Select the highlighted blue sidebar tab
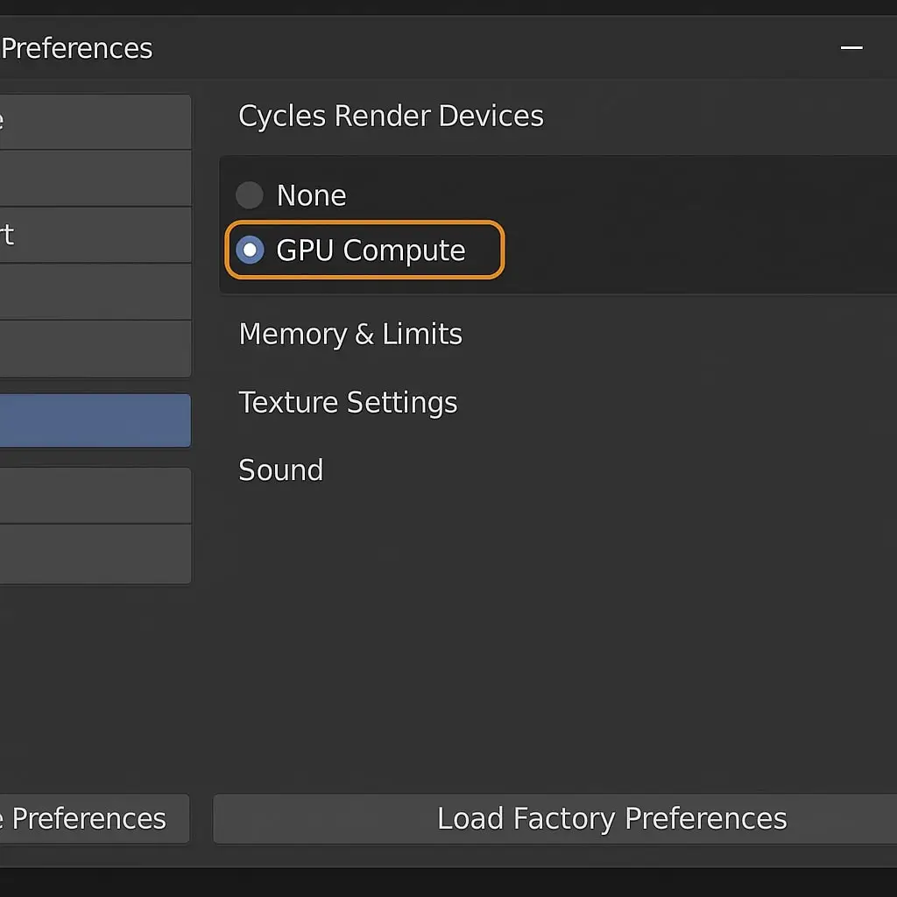The width and height of the screenshot is (897, 897). pos(95,420)
